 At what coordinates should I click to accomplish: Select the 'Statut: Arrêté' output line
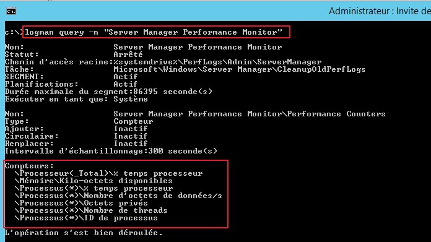(74, 54)
